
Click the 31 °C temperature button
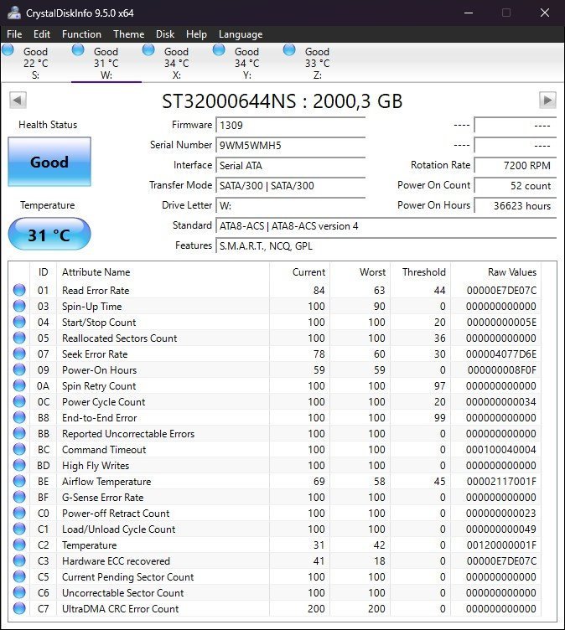pyautogui.click(x=49, y=235)
